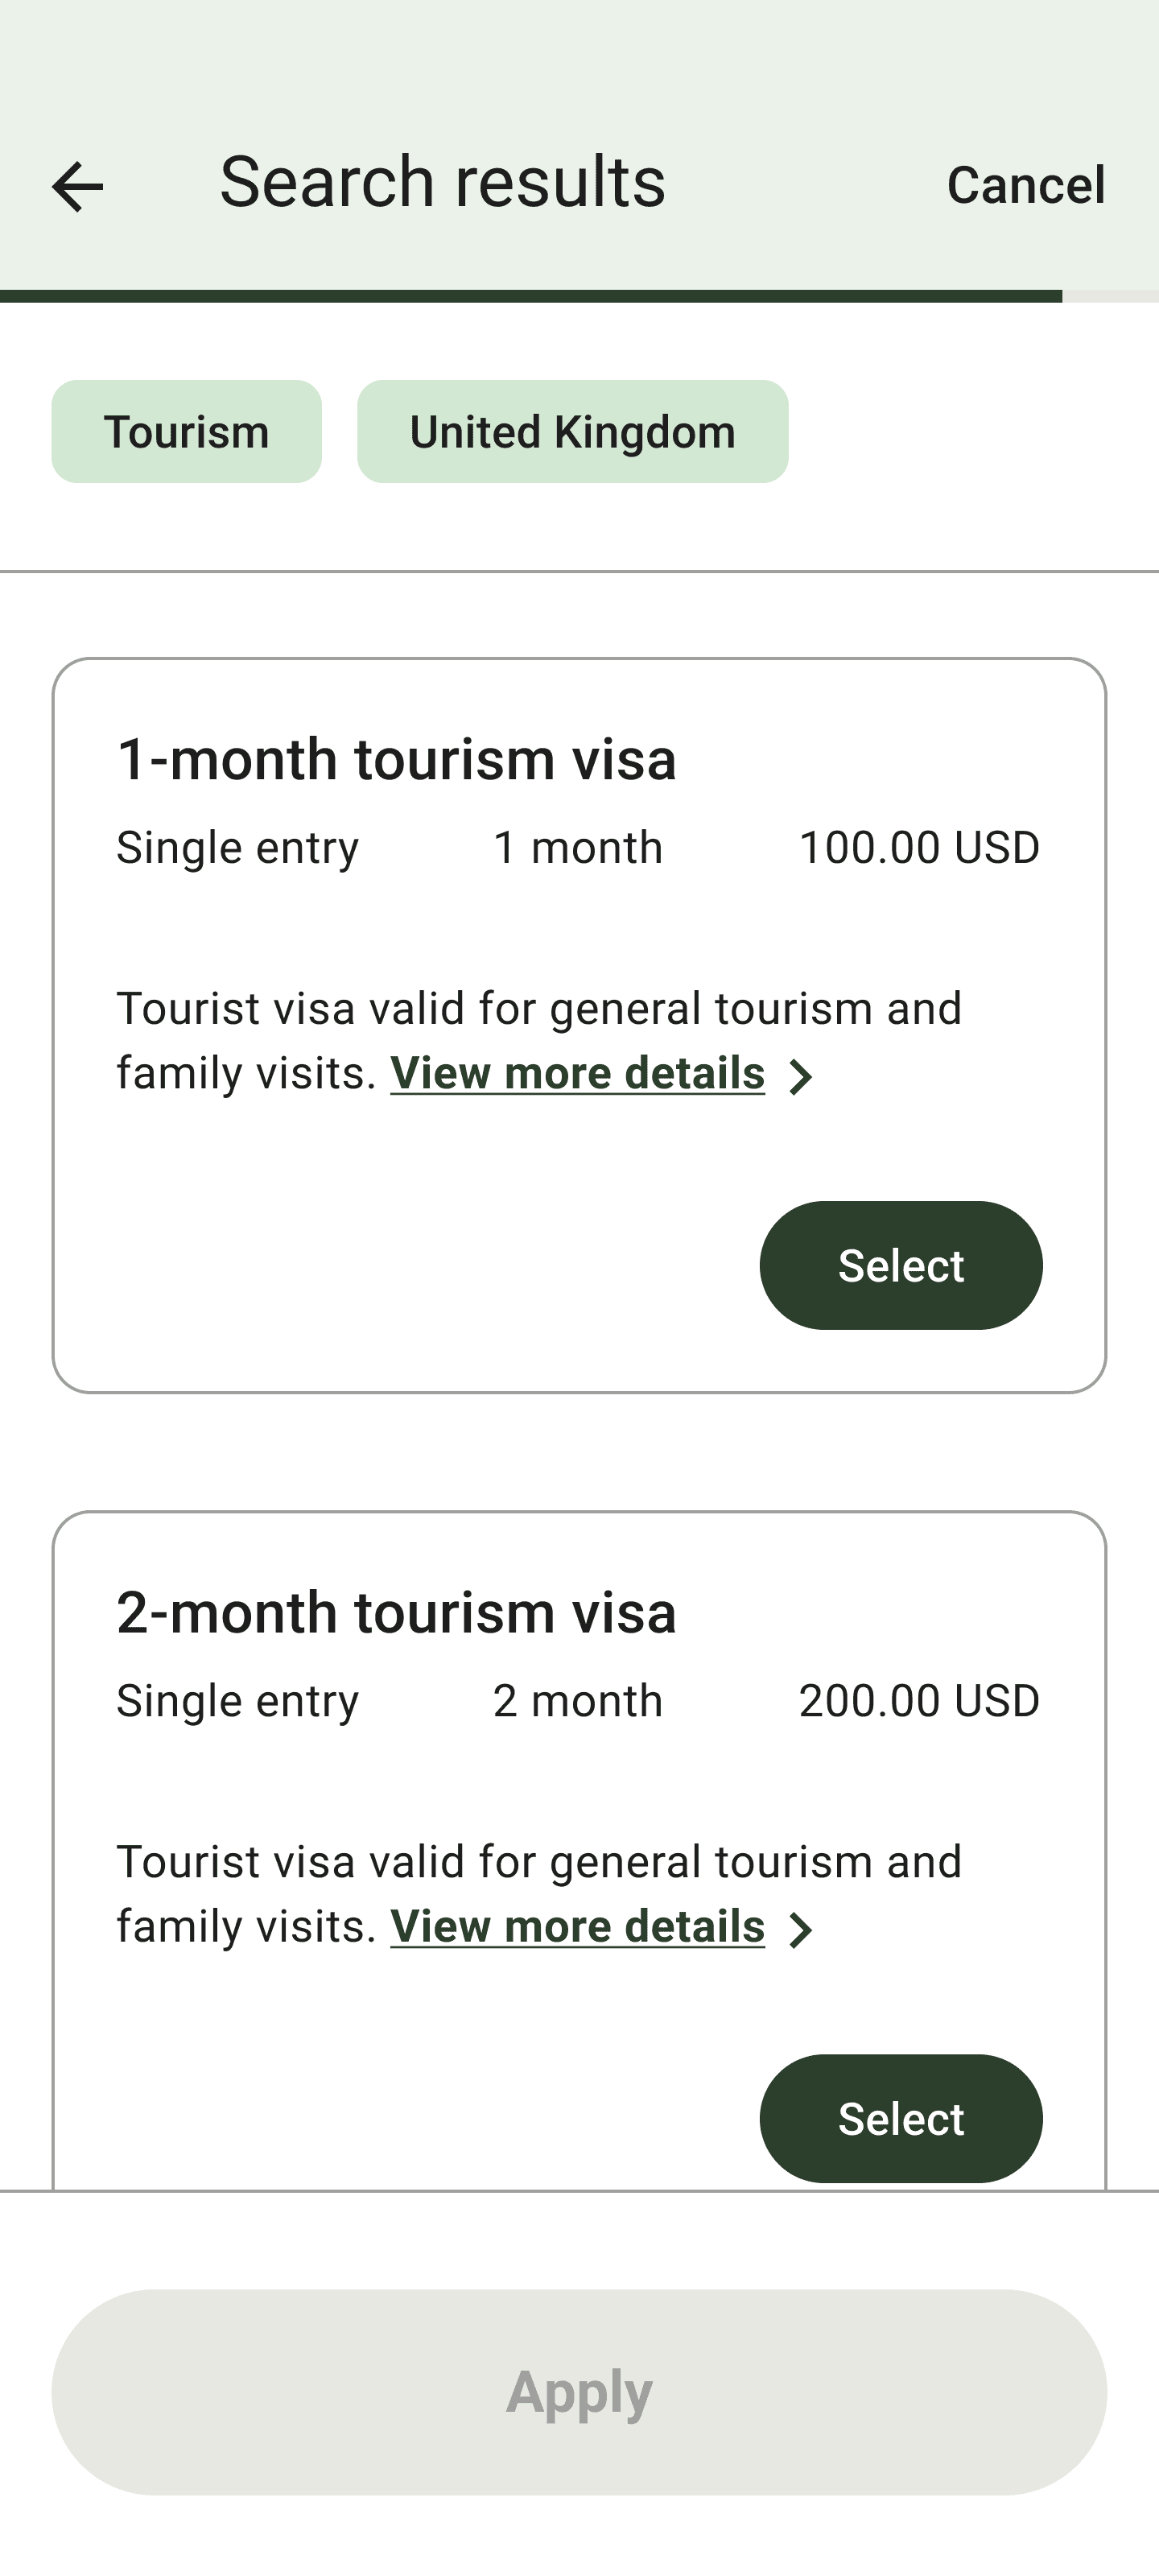Open the 1-month tourism visa card title
Image resolution: width=1159 pixels, height=2576 pixels.
[x=396, y=759]
